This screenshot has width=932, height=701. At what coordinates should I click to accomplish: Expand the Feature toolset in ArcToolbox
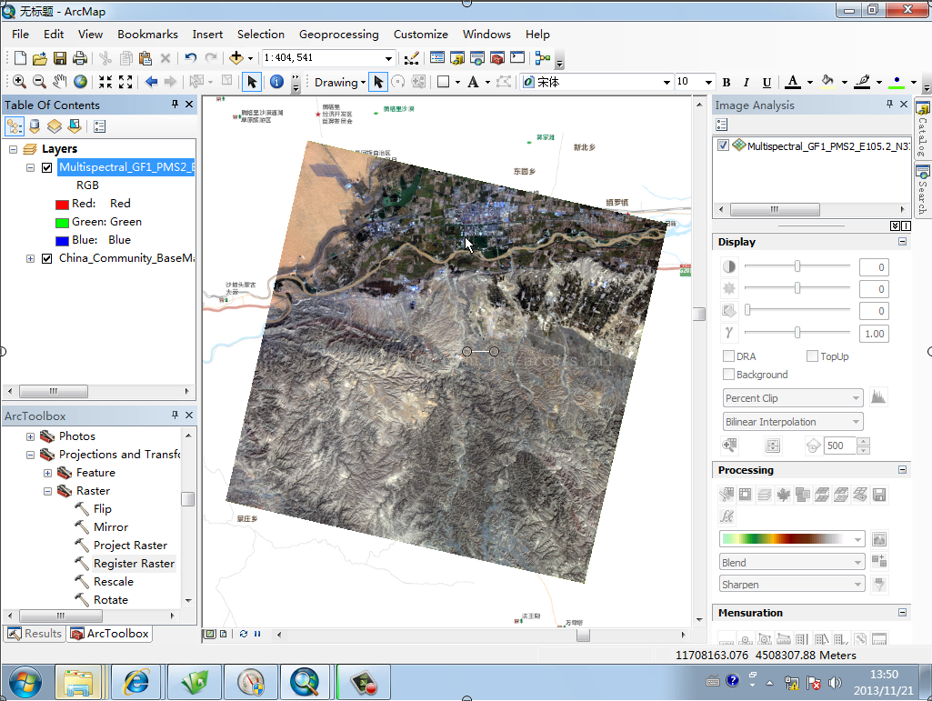point(48,473)
